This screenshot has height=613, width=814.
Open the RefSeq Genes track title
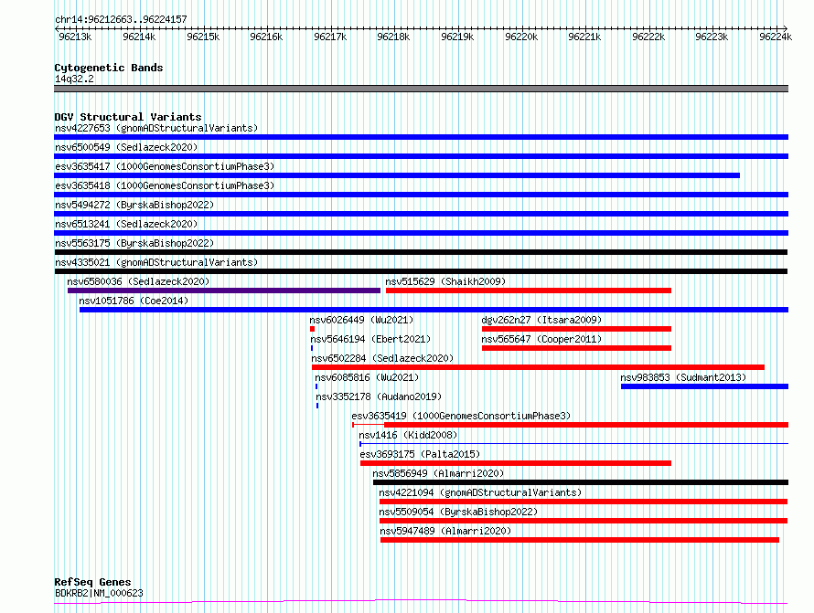point(92,582)
